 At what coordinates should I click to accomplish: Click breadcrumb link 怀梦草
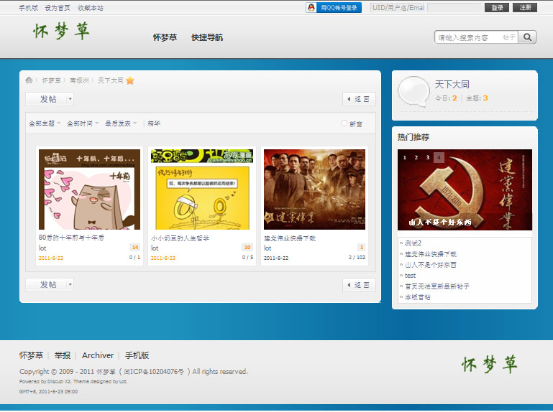(x=52, y=80)
